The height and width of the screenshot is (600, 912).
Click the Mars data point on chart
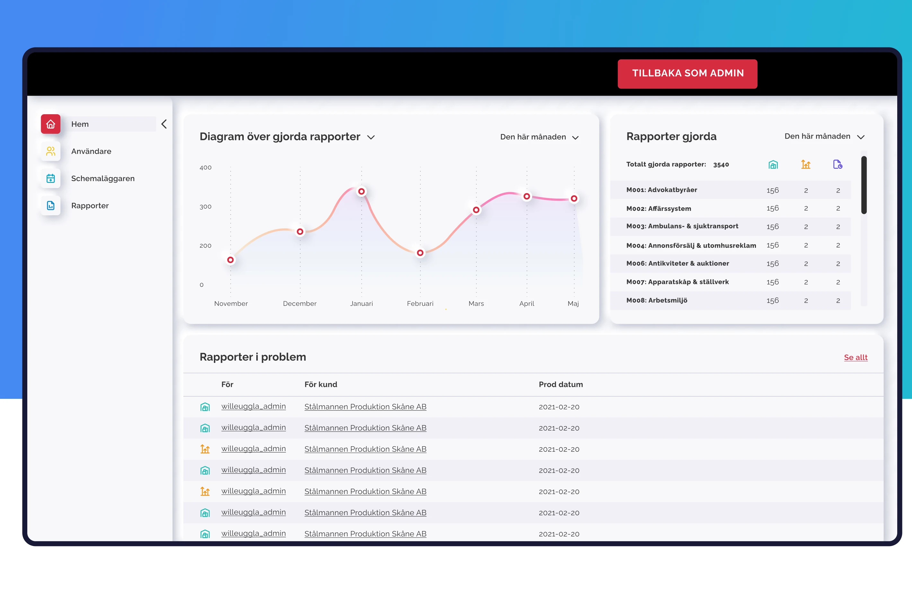[x=476, y=210]
